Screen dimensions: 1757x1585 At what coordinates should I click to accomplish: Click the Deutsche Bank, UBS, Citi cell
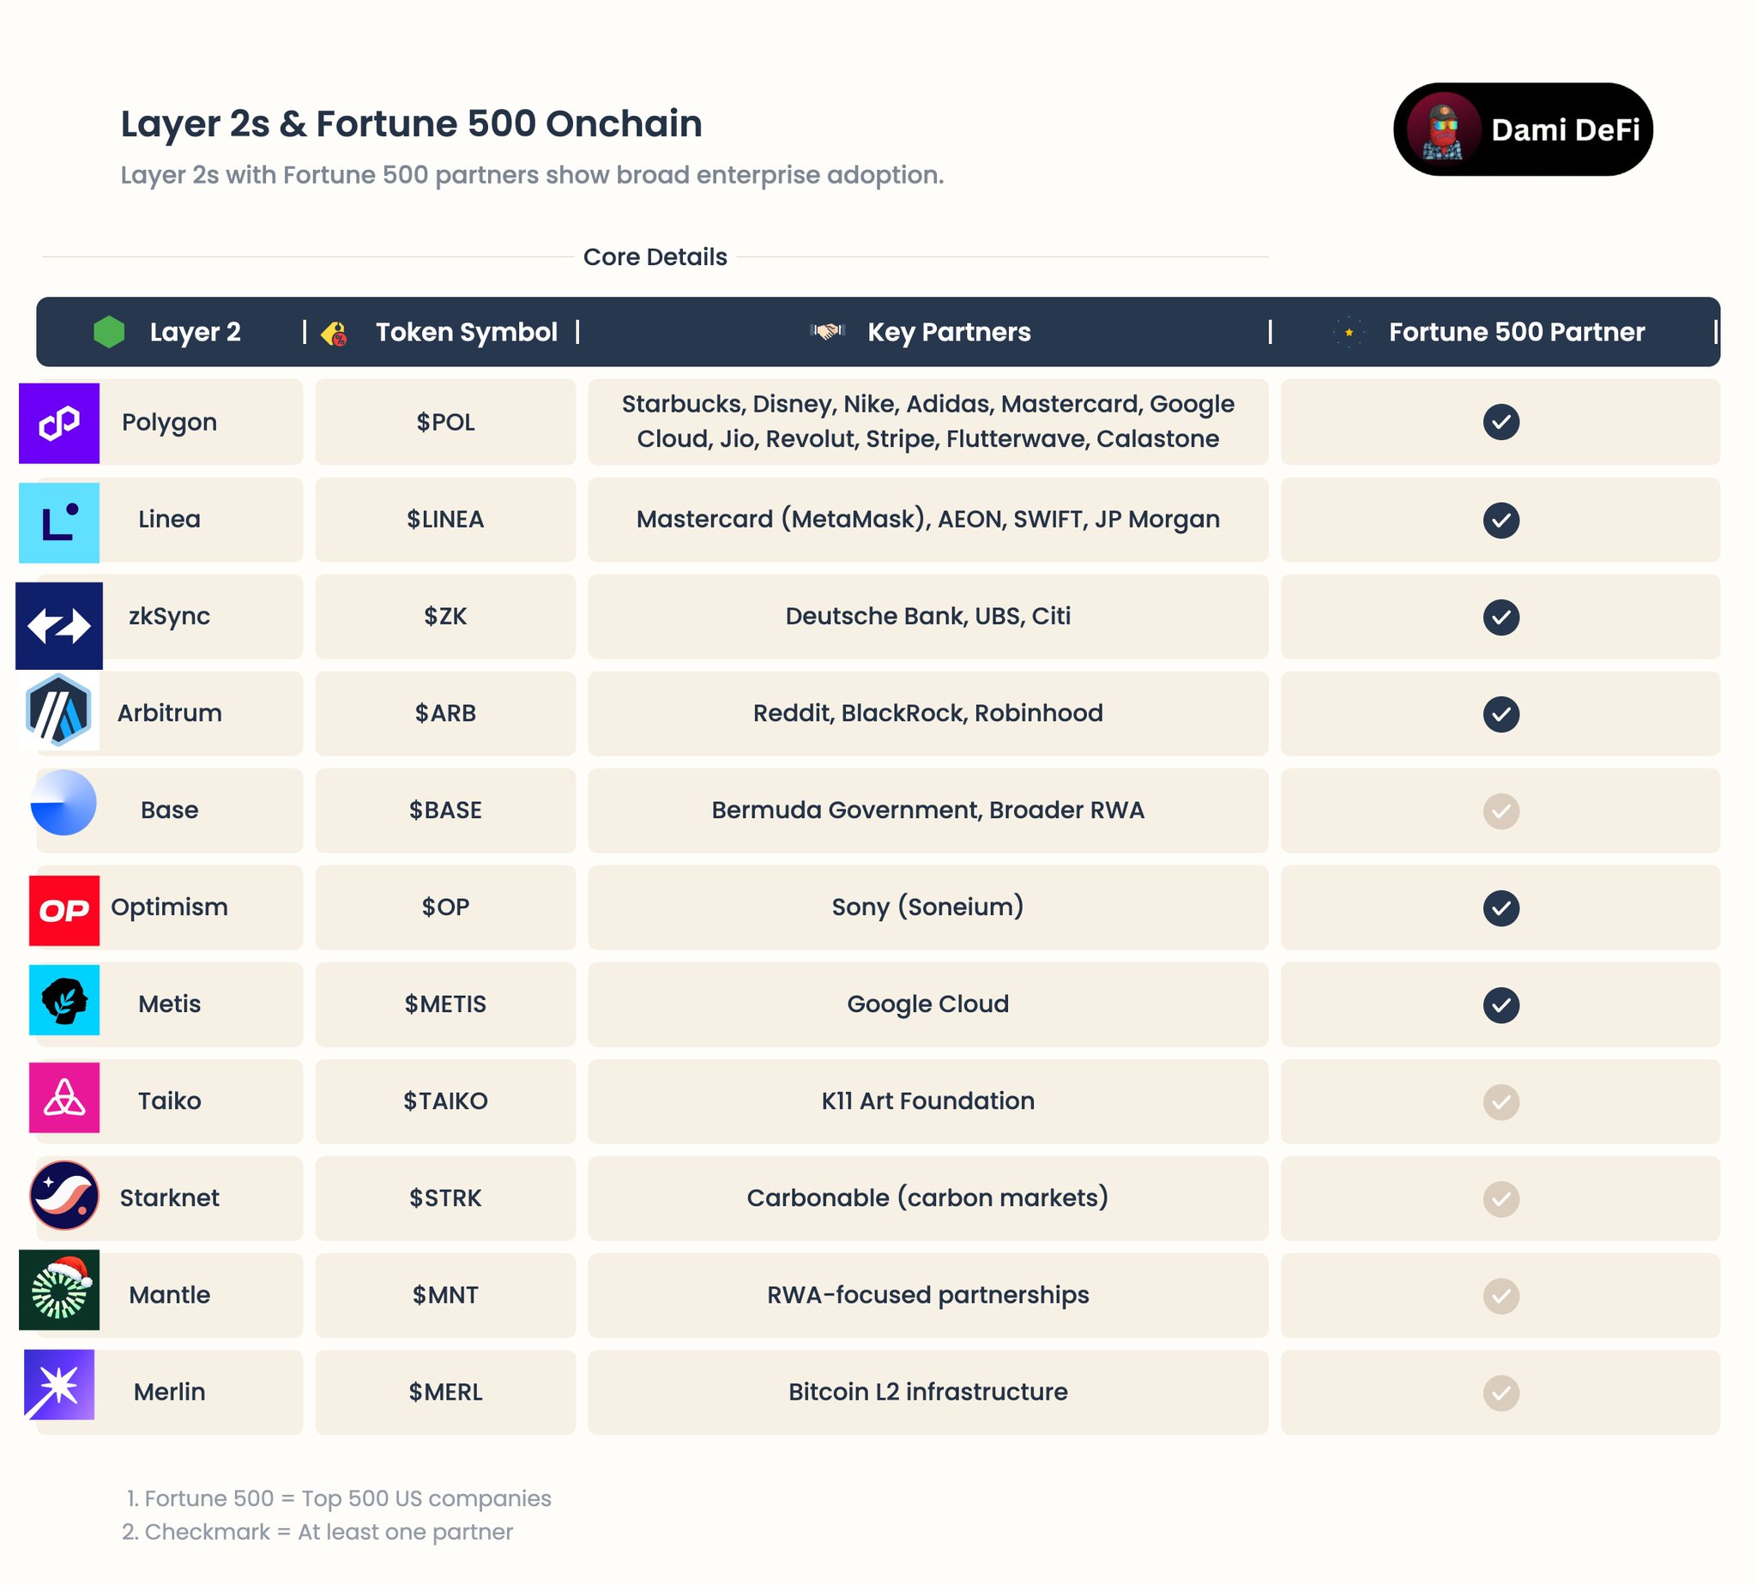click(927, 617)
